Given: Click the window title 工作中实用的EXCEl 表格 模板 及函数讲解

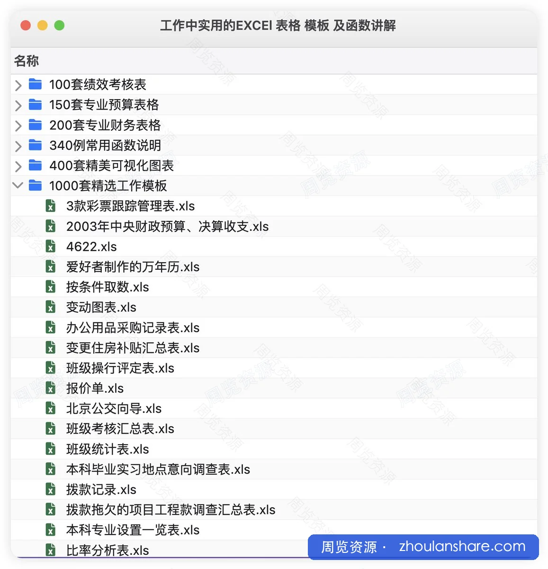Looking at the screenshot, I should [278, 26].
